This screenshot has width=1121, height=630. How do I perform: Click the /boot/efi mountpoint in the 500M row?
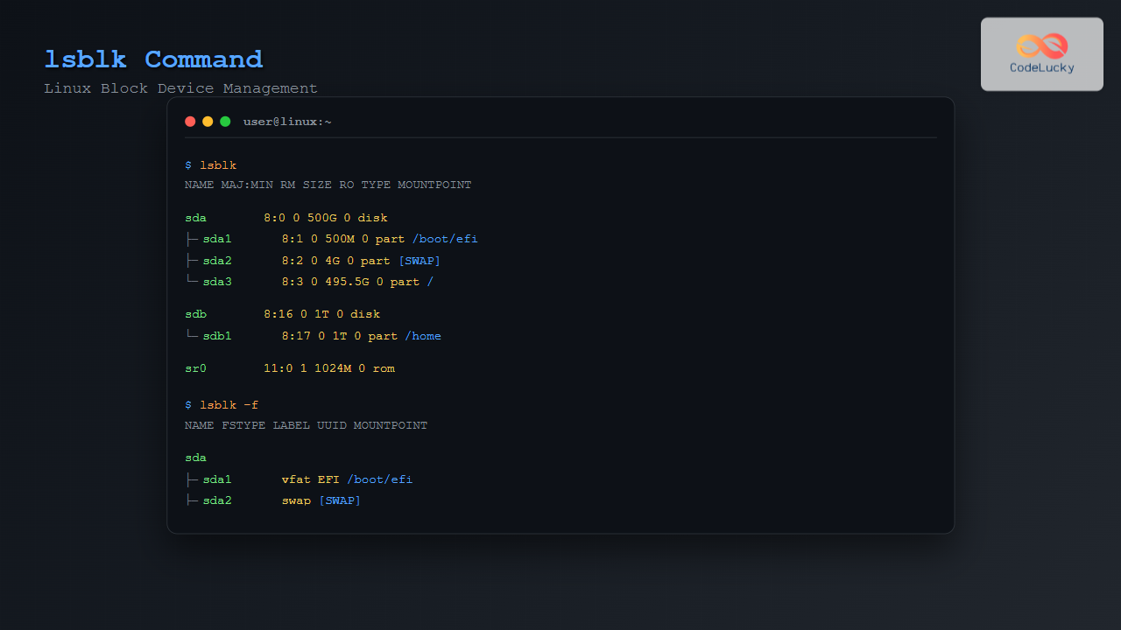coord(445,239)
